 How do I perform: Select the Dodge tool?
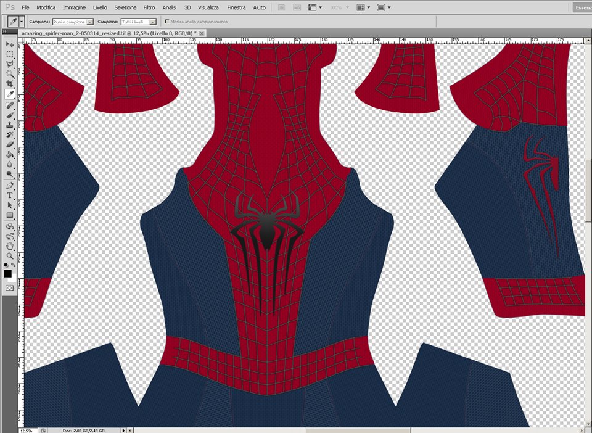tap(10, 174)
